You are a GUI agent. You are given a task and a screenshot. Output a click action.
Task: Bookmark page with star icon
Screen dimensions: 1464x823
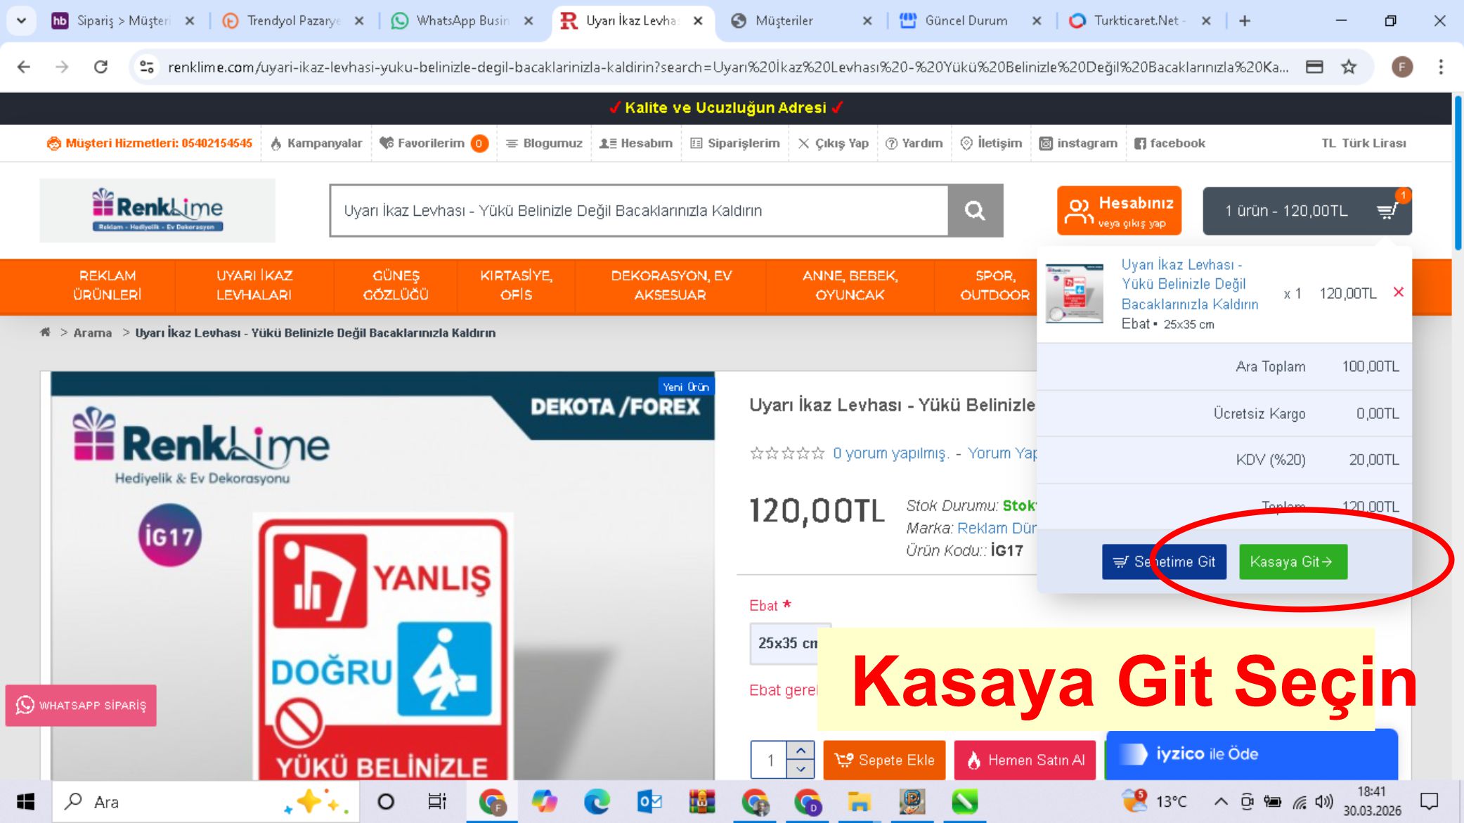[x=1348, y=67]
